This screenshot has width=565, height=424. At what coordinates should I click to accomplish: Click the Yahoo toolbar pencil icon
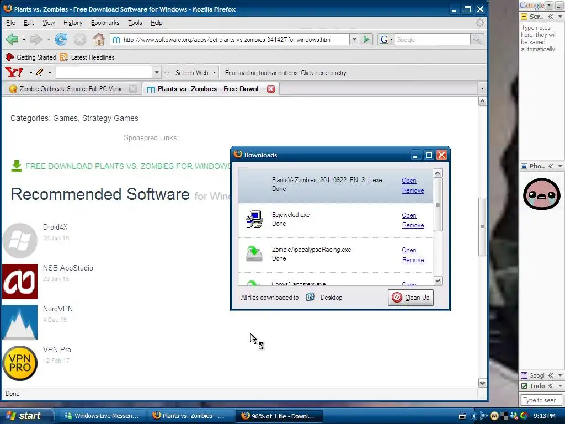[x=40, y=72]
